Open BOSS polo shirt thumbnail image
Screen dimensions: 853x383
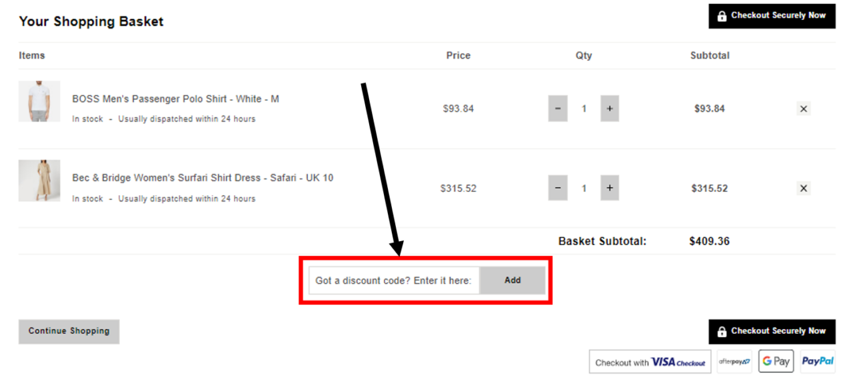coord(39,101)
